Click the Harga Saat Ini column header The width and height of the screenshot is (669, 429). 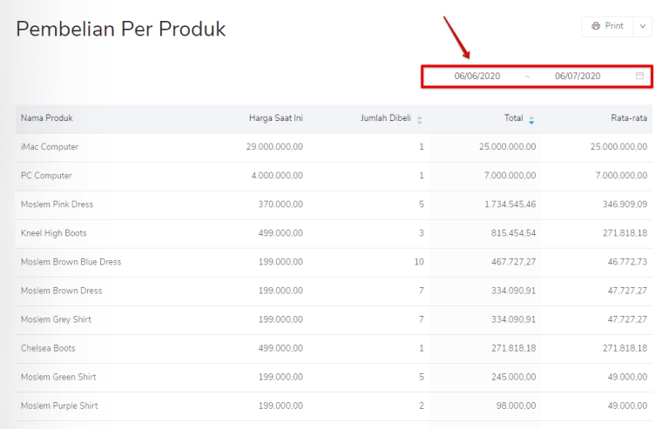click(275, 118)
